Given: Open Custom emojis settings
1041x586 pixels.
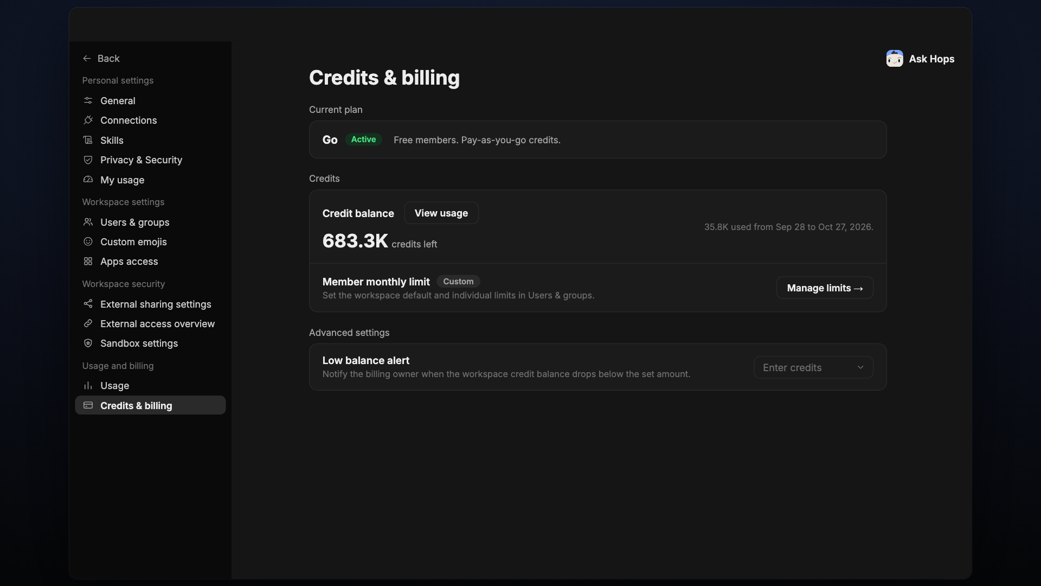Looking at the screenshot, I should (x=150, y=241).
